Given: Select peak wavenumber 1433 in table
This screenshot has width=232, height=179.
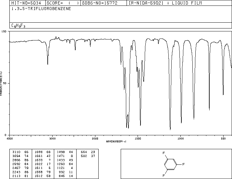Looking at the screenshot, I should (61, 160).
